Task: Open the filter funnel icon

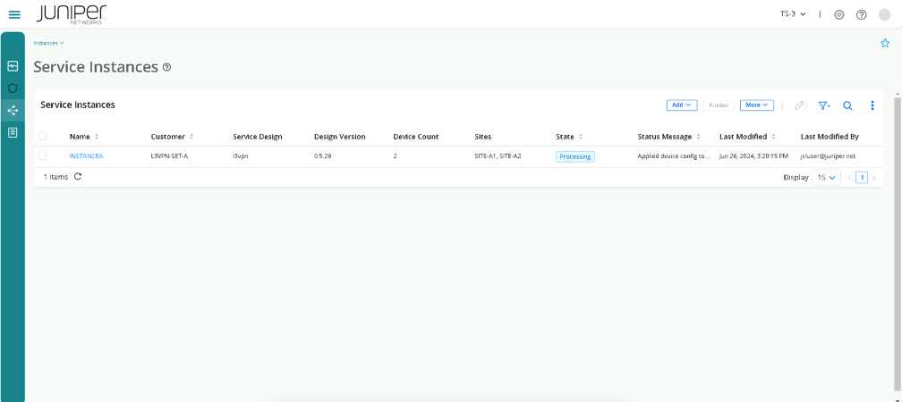Action: [824, 105]
